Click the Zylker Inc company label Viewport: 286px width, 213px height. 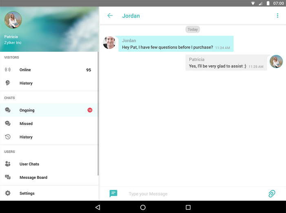point(13,43)
